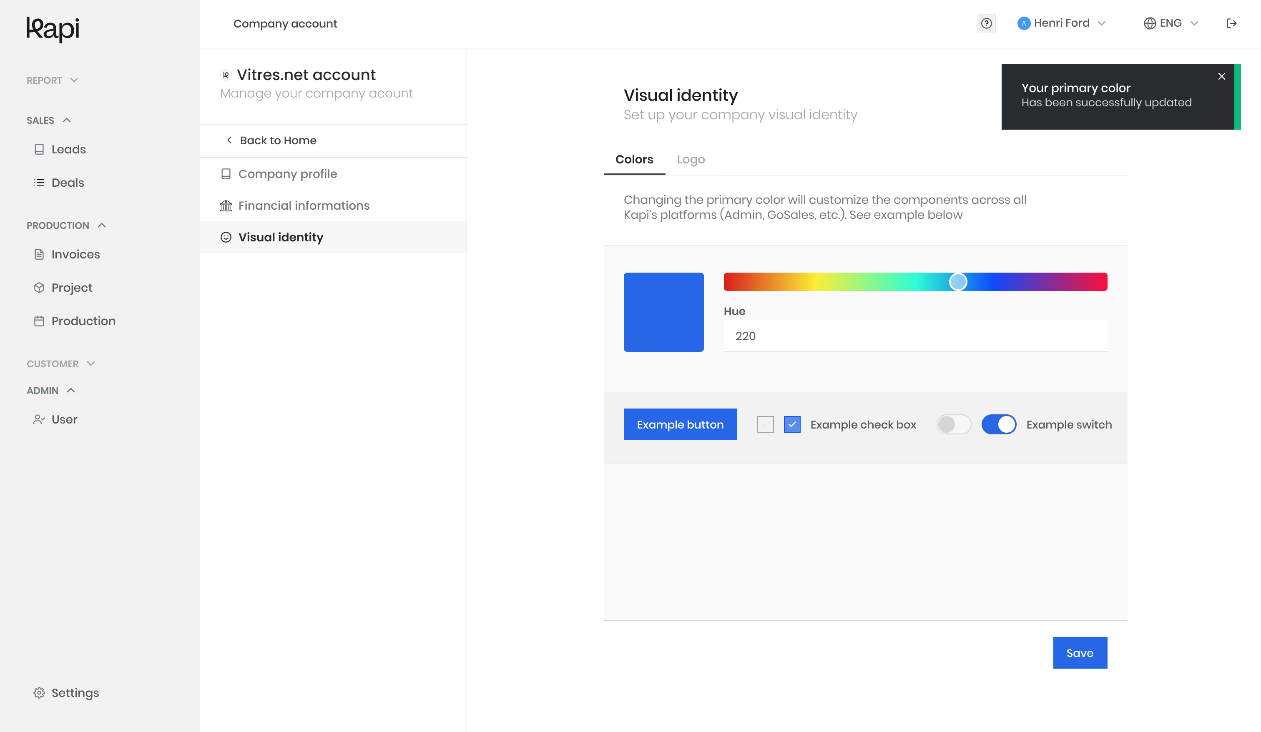Click the hue slider handle
Screen dimensions: 1261x732
(x=958, y=282)
